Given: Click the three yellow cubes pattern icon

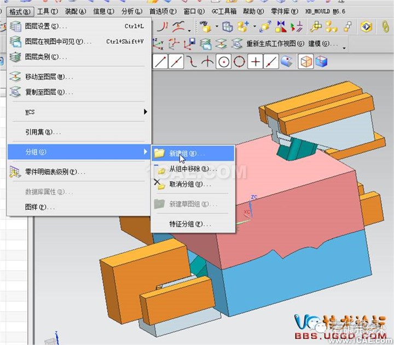Looking at the screenshot, I should pyautogui.click(x=331, y=27).
